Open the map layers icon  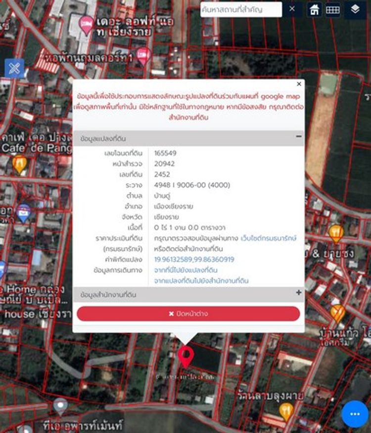(355, 9)
